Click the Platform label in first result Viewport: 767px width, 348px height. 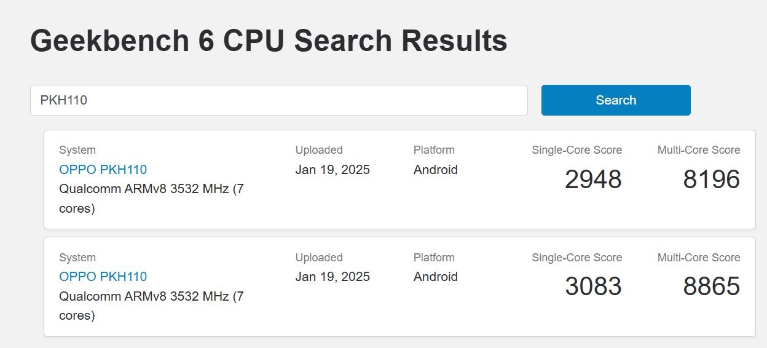434,150
